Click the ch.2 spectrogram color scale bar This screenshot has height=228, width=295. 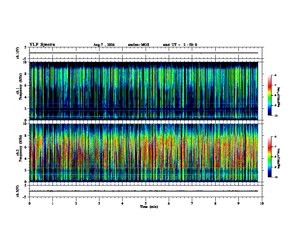[x=269, y=157]
